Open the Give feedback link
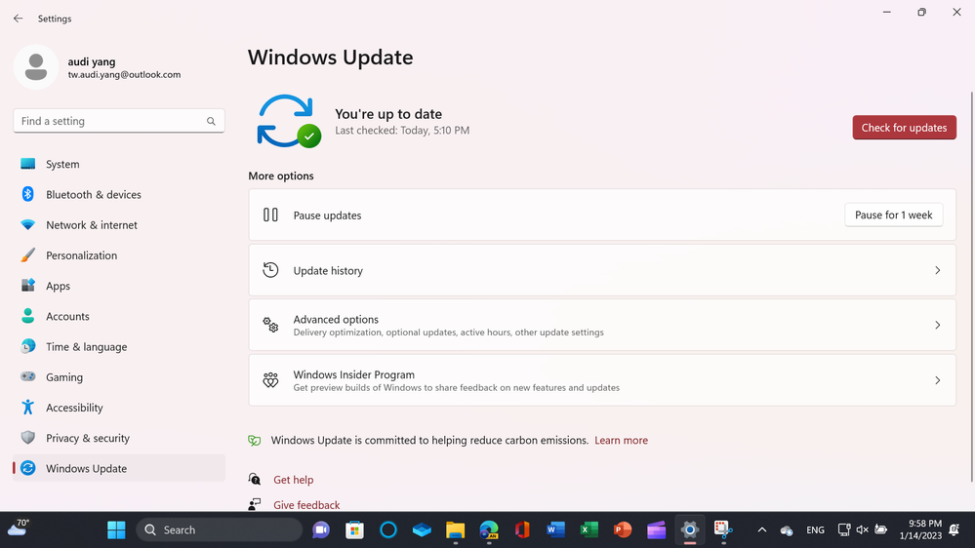This screenshot has width=975, height=548. pyautogui.click(x=306, y=505)
